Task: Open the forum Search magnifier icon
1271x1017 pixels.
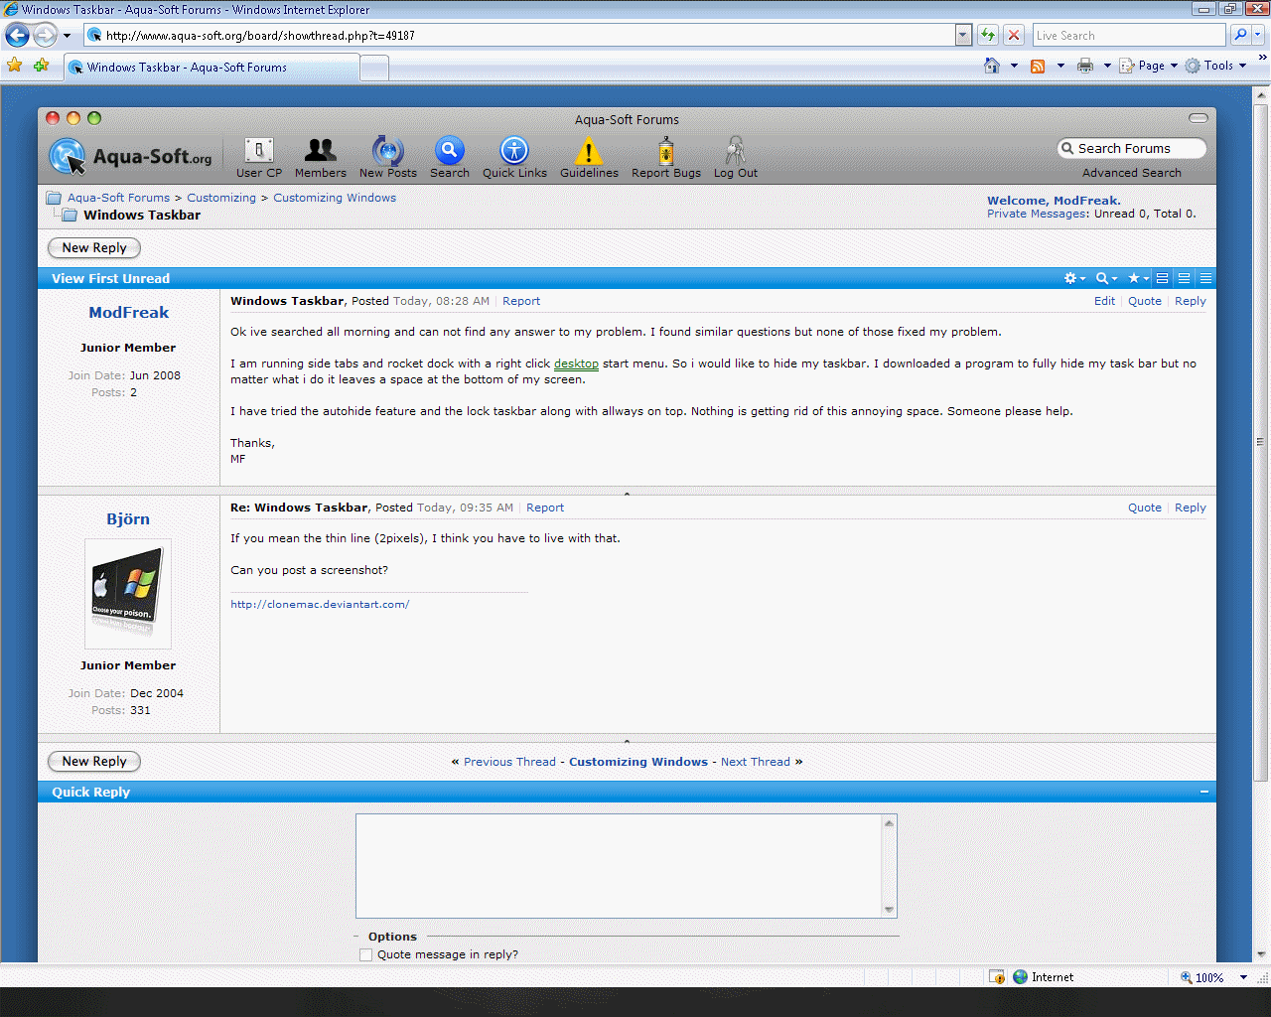Action: (x=450, y=150)
